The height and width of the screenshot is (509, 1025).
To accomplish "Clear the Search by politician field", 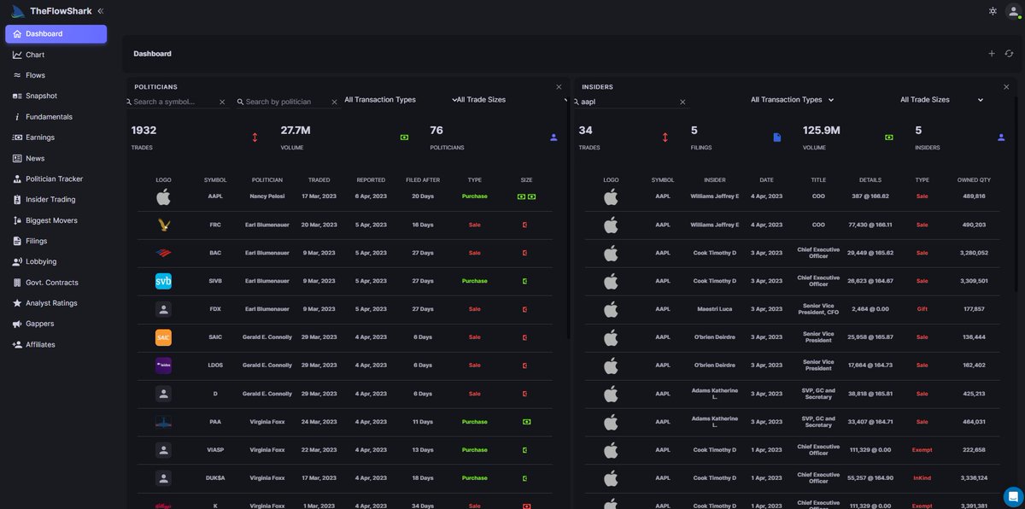I will (x=334, y=102).
